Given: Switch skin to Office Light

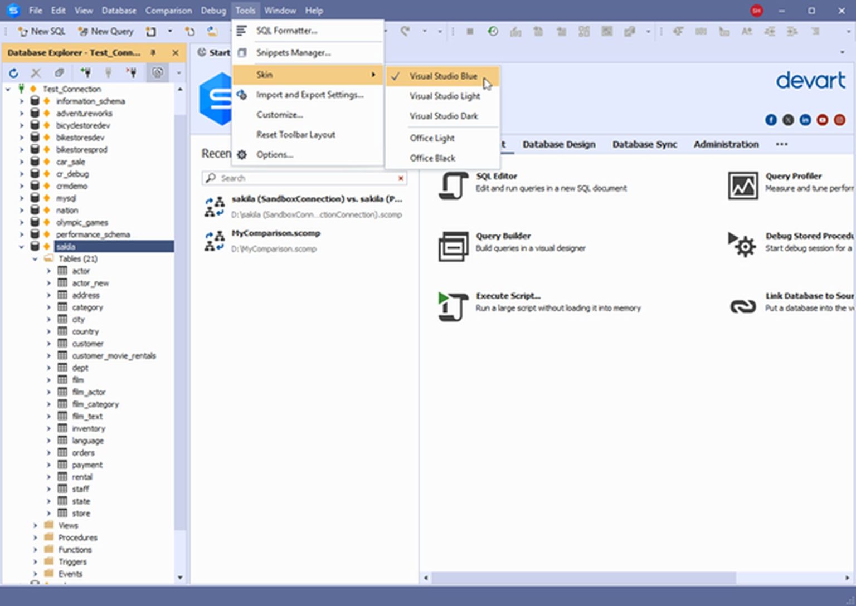Looking at the screenshot, I should pyautogui.click(x=432, y=138).
